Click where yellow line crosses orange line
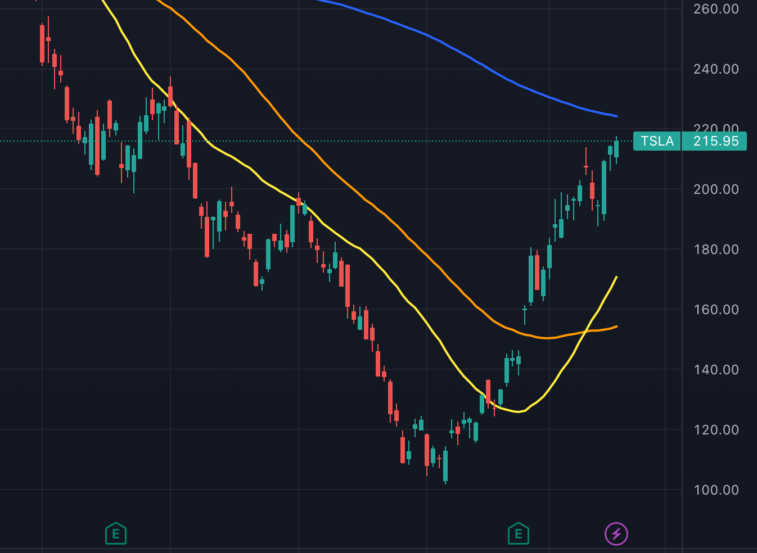The image size is (757, 553). [x=585, y=331]
